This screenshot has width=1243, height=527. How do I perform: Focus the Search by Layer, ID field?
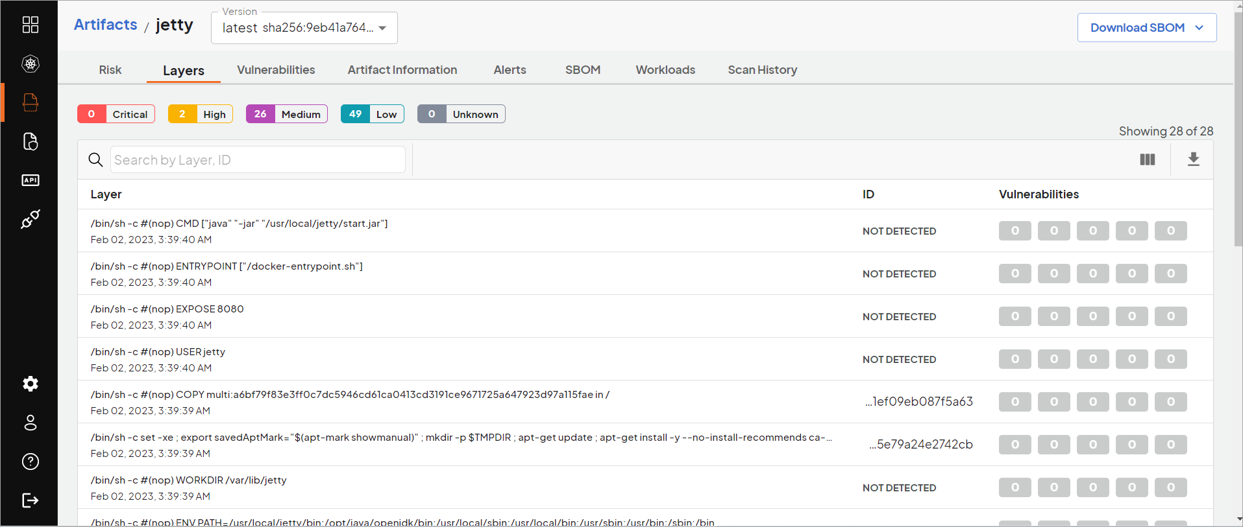point(258,159)
